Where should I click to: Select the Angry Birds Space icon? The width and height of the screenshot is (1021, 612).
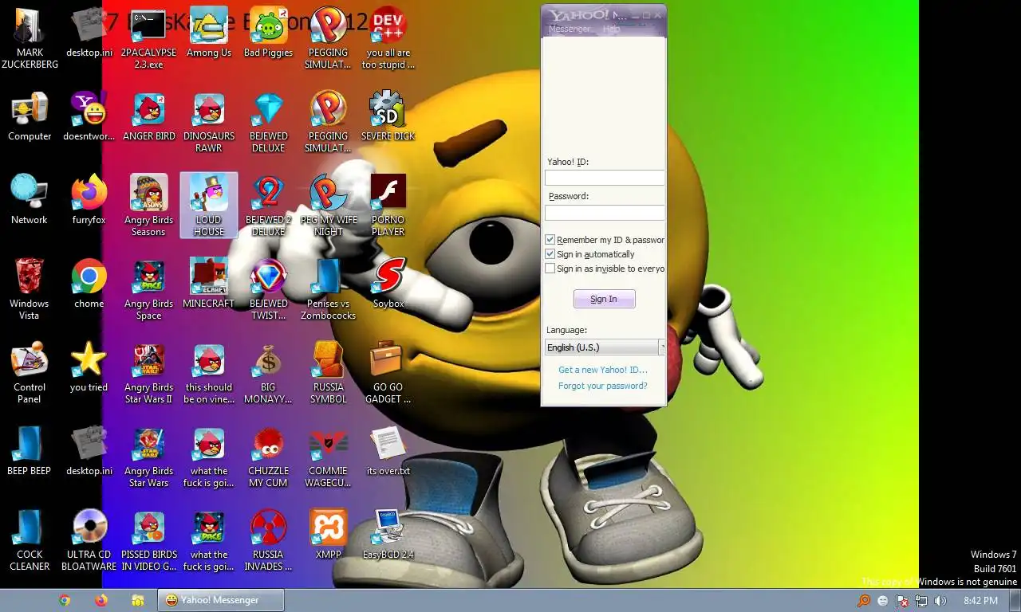148,289
